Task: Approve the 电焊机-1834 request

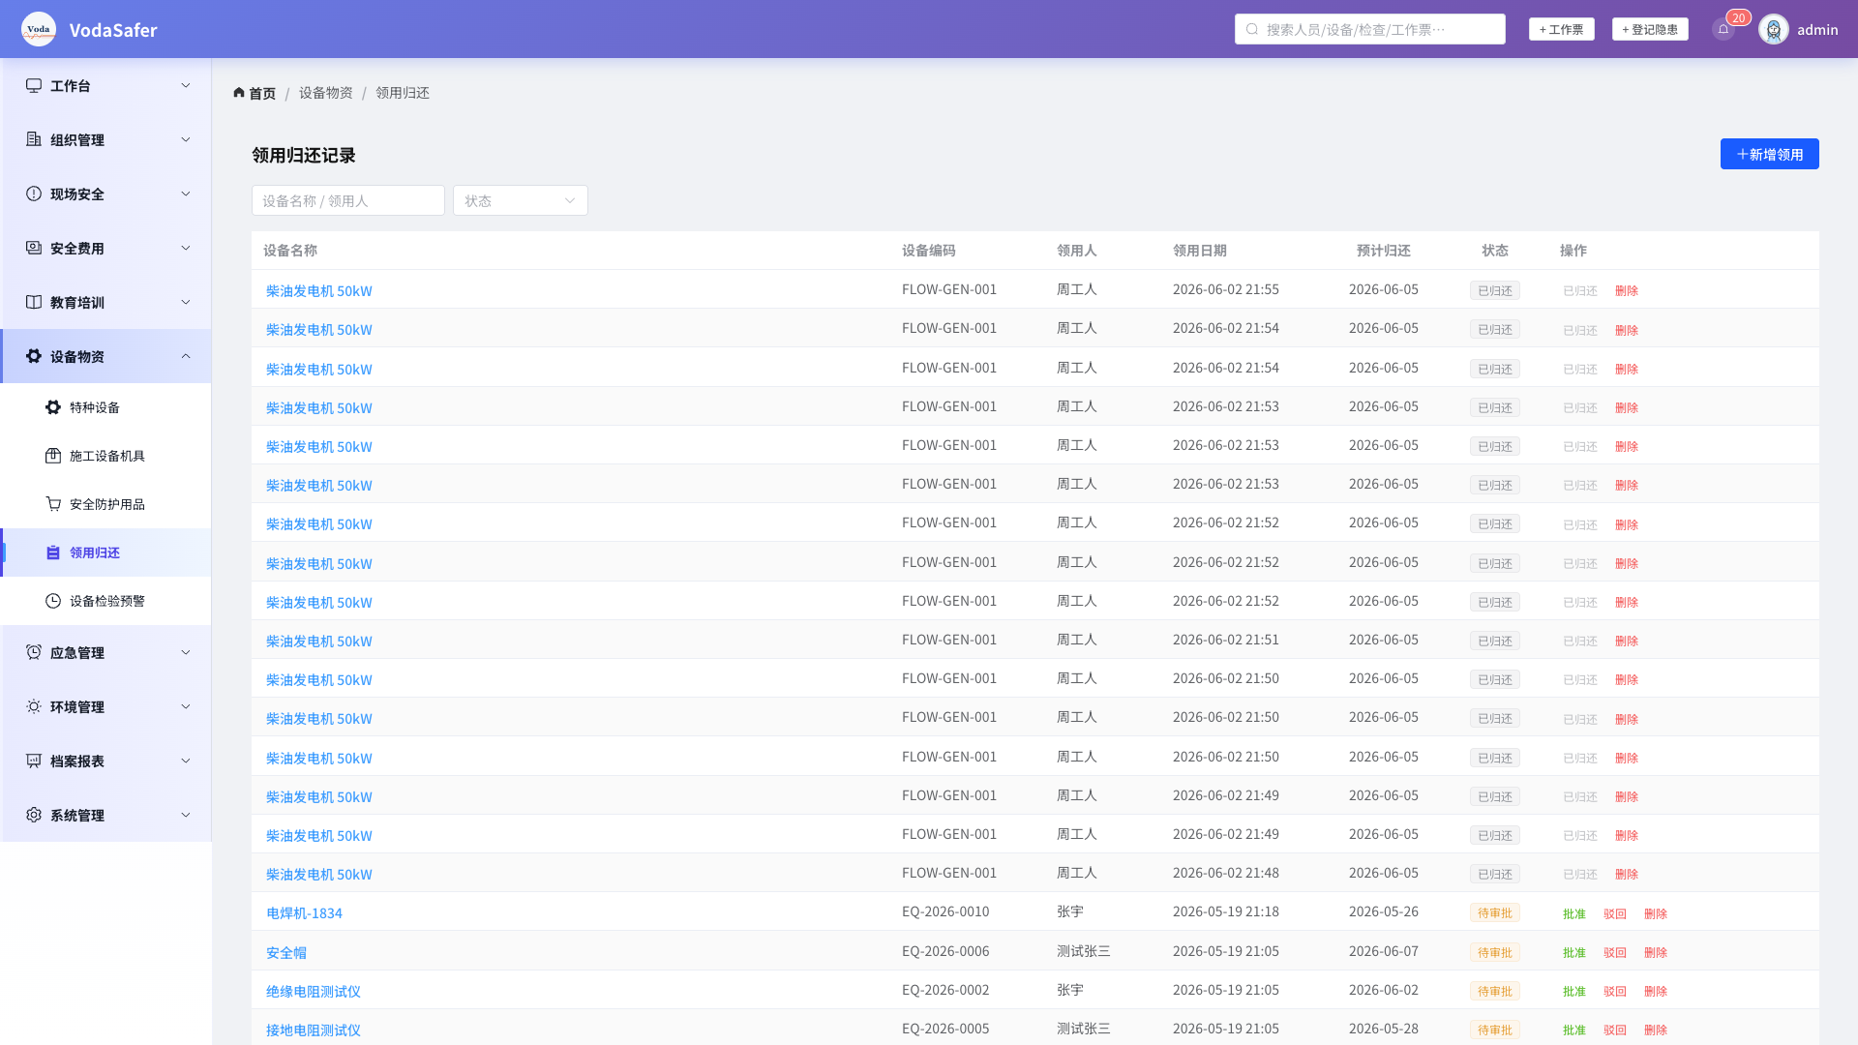Action: pos(1574,913)
